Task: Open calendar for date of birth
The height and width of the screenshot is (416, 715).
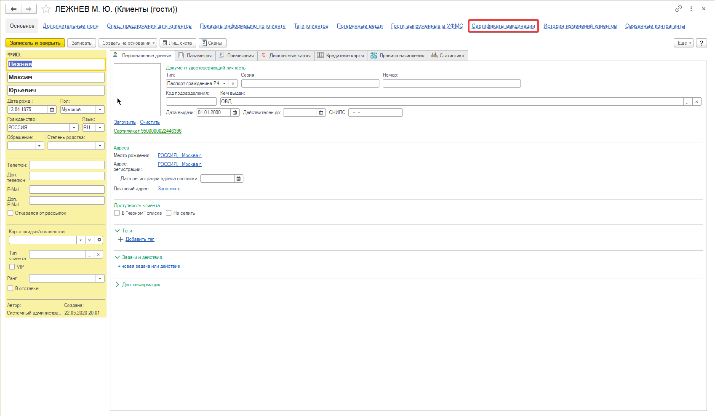Action: pos(52,109)
